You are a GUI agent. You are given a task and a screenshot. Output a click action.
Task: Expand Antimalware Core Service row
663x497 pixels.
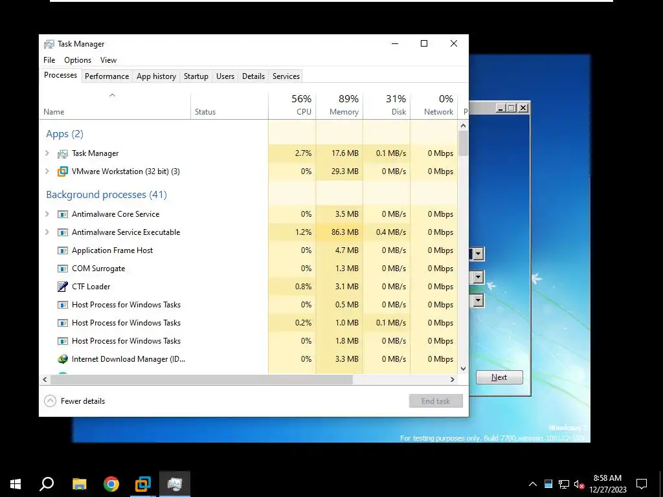tap(47, 214)
